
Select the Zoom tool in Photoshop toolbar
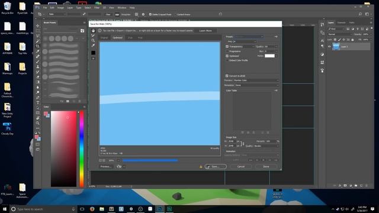[x=38, y=123]
